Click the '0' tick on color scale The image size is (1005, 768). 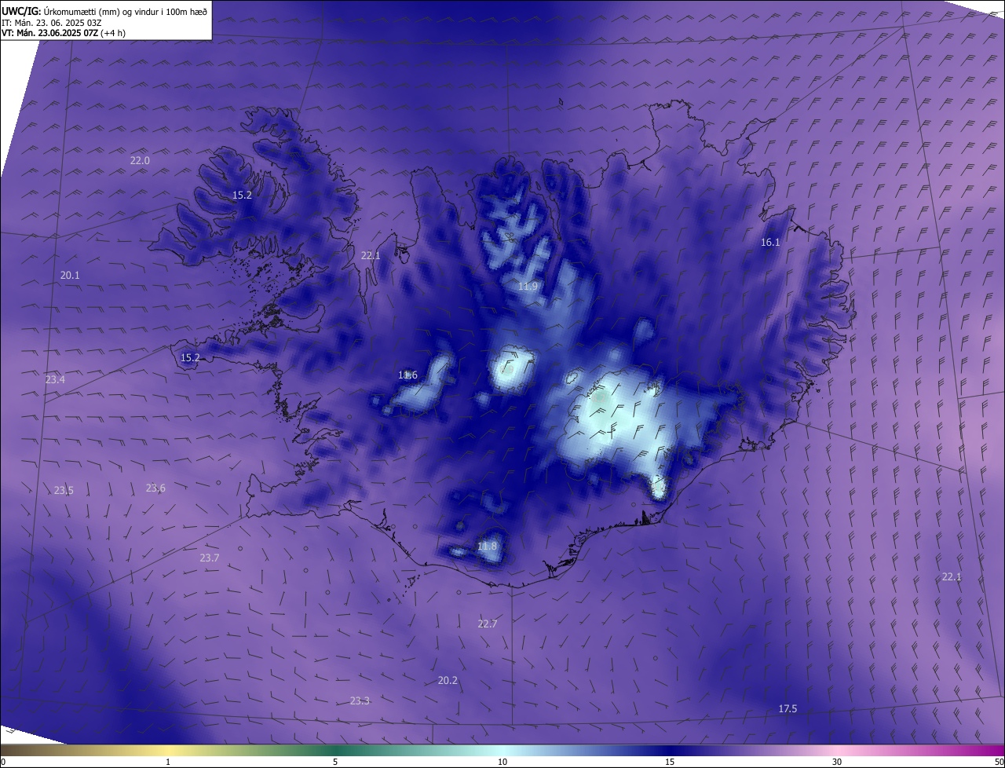3,762
